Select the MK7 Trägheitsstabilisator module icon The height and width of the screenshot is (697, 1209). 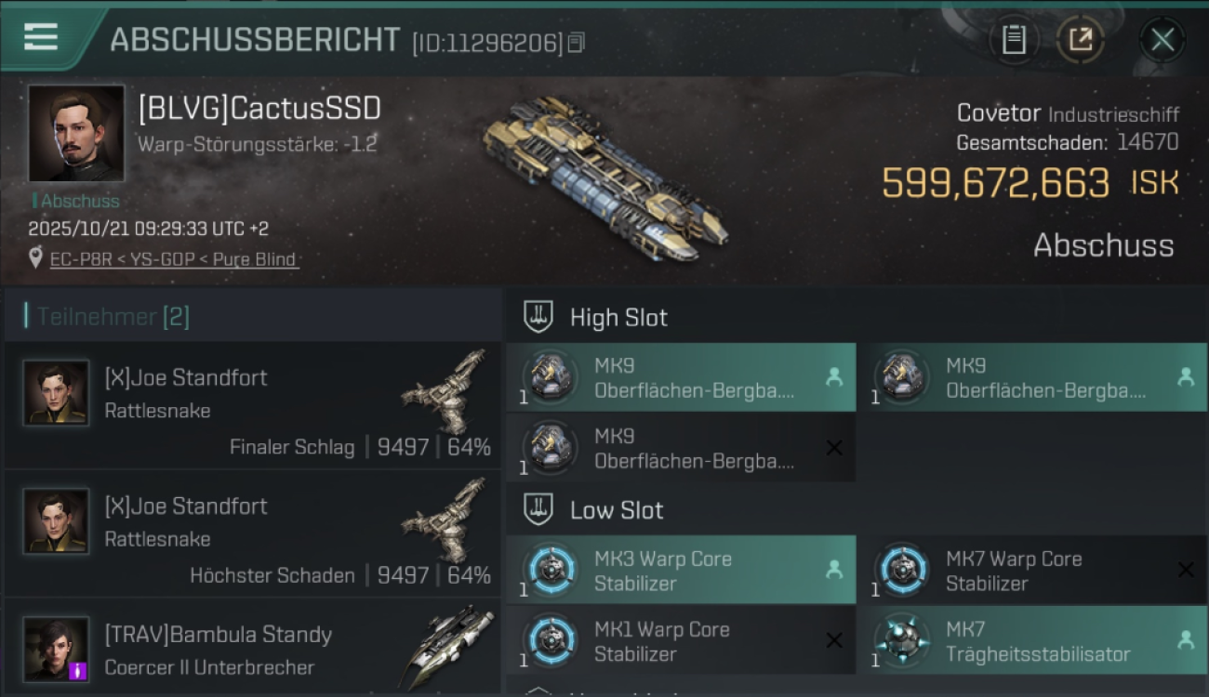[901, 640]
